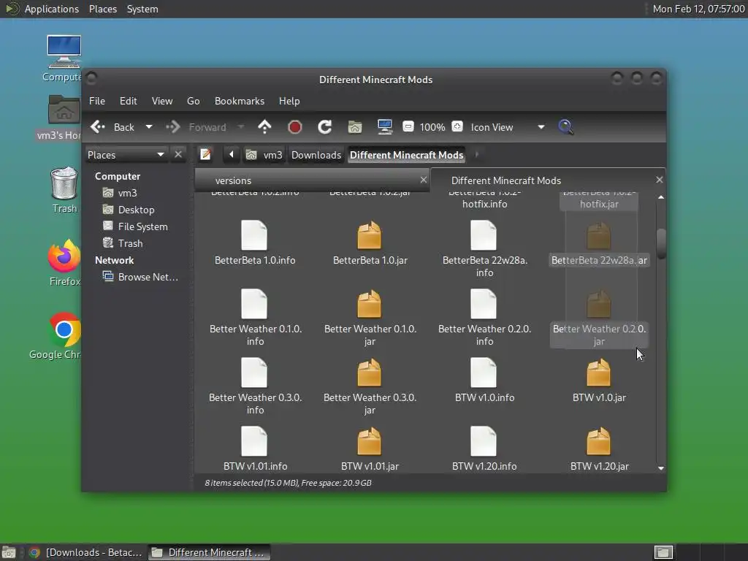Select BTW v1.01.info file icon
The width and height of the screenshot is (748, 561).
[254, 441]
